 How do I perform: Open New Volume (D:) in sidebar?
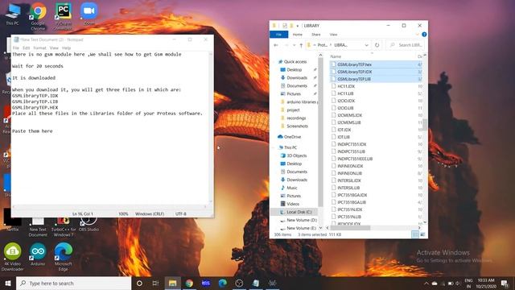pos(299,220)
